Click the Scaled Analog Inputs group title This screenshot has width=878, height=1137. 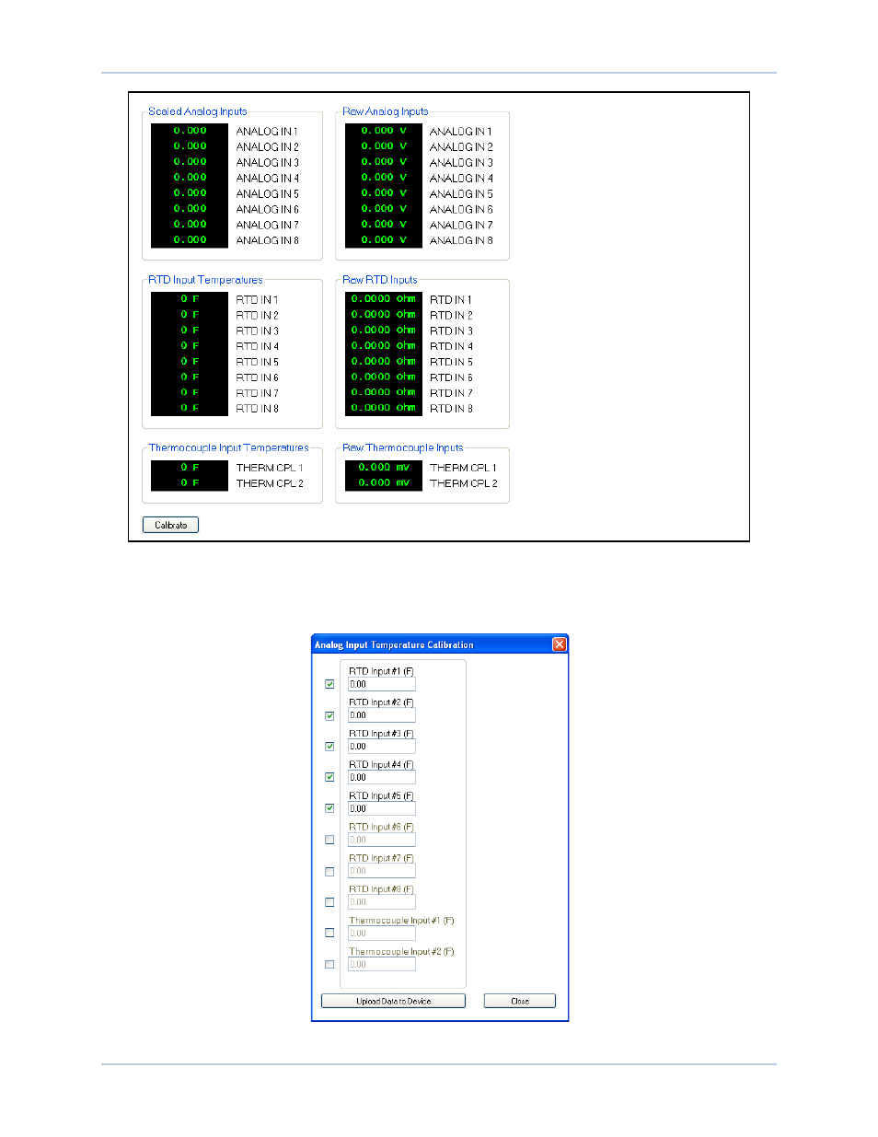[x=198, y=111]
